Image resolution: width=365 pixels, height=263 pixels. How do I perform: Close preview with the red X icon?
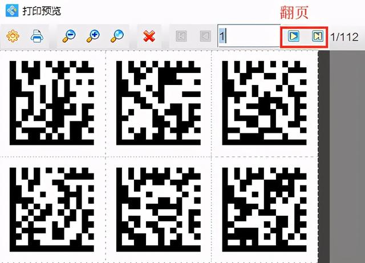coord(149,37)
